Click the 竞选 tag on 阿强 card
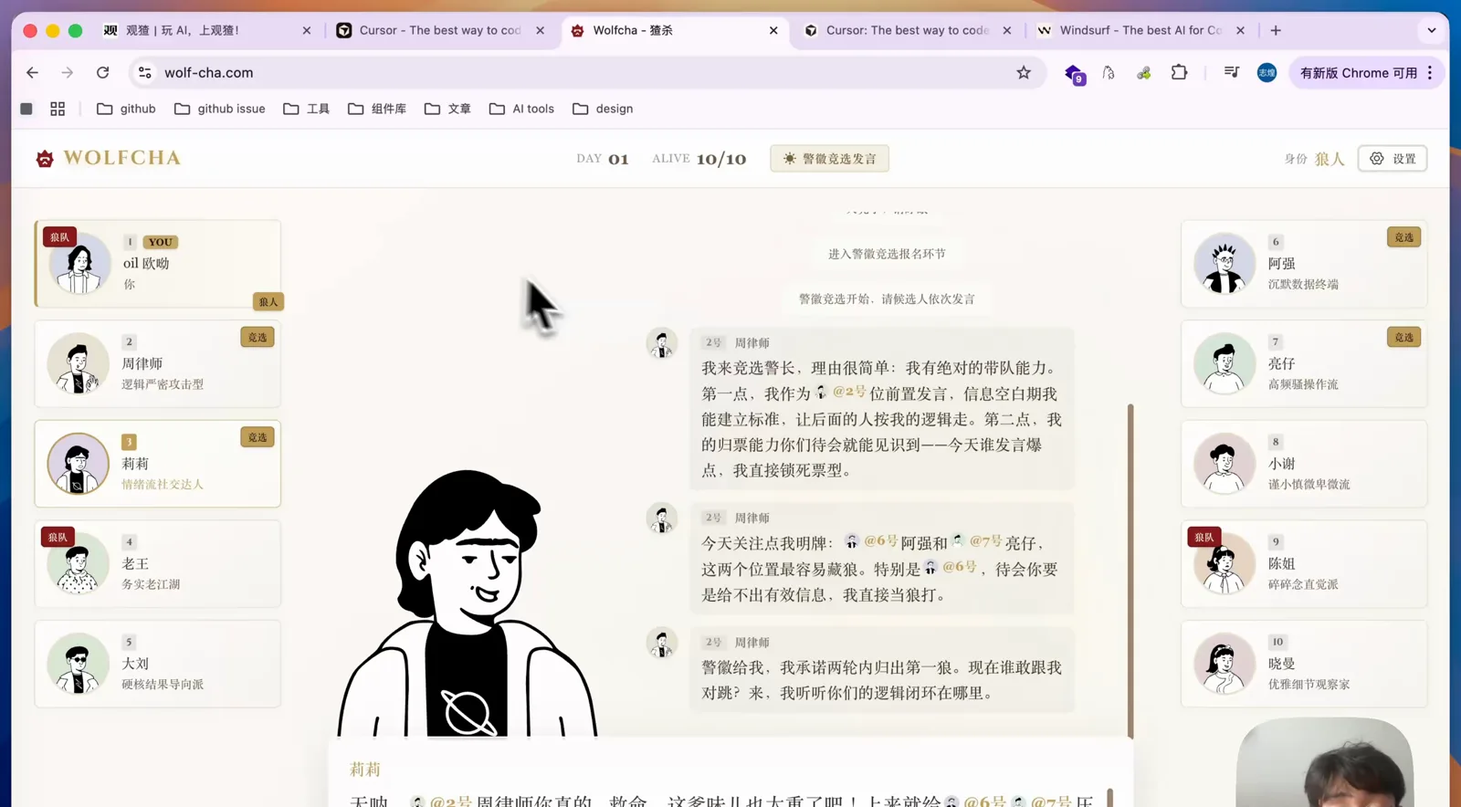Viewport: 1461px width, 807px height. click(1403, 237)
